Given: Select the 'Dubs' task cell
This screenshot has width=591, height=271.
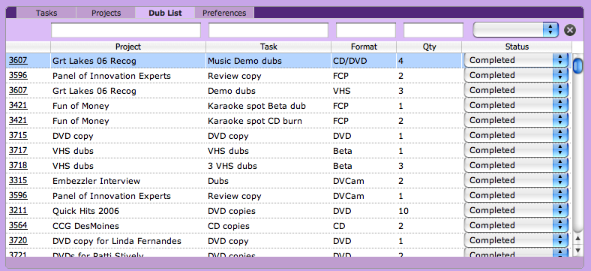Looking at the screenshot, I should [268, 181].
